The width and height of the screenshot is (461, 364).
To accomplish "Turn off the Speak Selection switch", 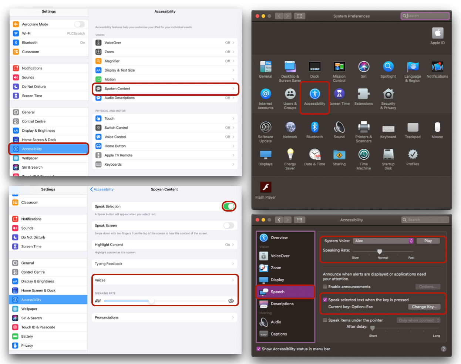I will [x=229, y=206].
